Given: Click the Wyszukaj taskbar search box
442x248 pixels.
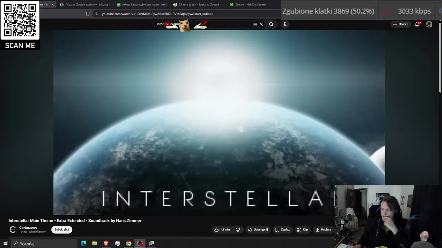Looking at the screenshot, I should (44, 244).
